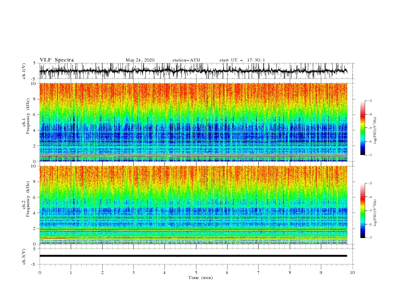Click time axis tick label "4"
Viewport: 397px width, 306px height.
click(164, 272)
